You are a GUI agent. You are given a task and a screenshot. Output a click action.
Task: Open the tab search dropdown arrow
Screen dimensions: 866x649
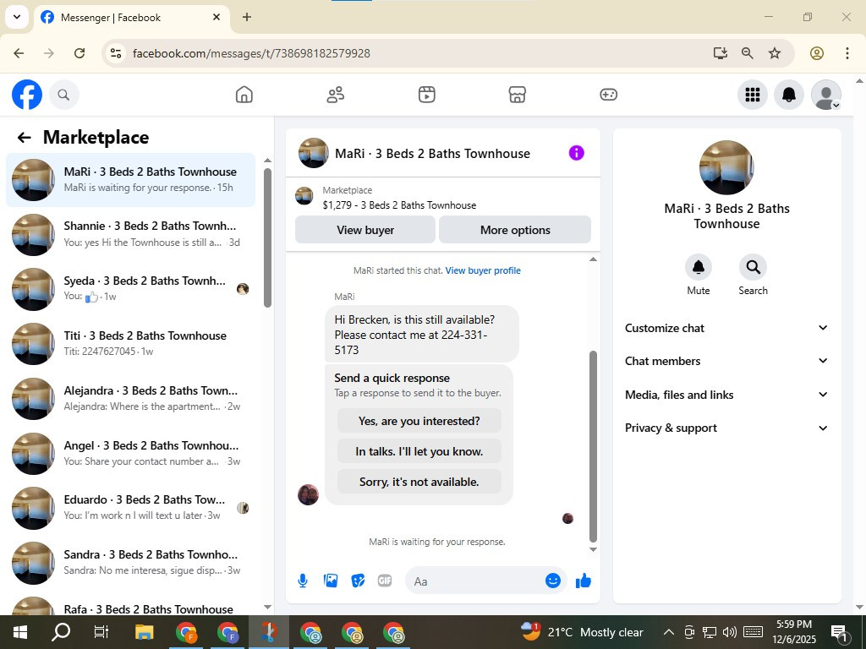17,17
